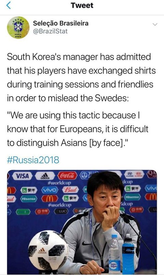Click the Tweet header title
The width and height of the screenshot is (164, 275).
coord(82,5)
